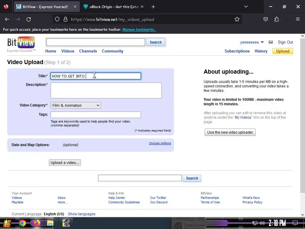Go back to the previous page
Image resolution: width=305 pixels, height=229 pixels.
coord(7,19)
